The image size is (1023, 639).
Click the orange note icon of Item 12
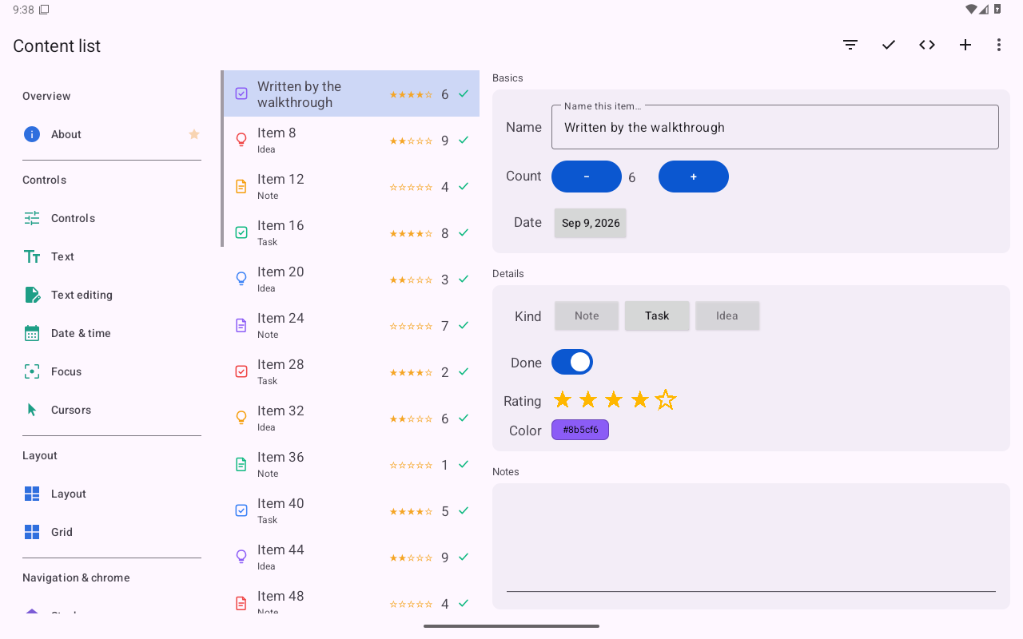click(x=241, y=186)
